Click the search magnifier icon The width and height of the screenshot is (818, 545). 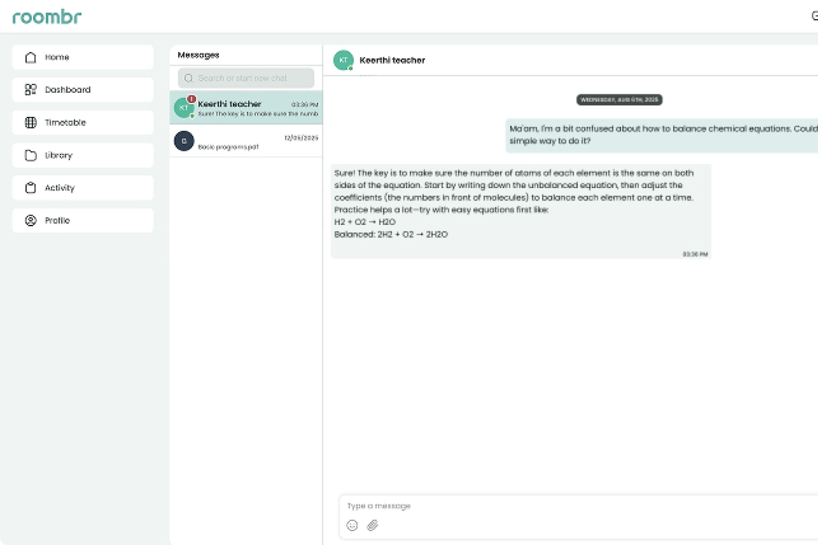click(189, 78)
